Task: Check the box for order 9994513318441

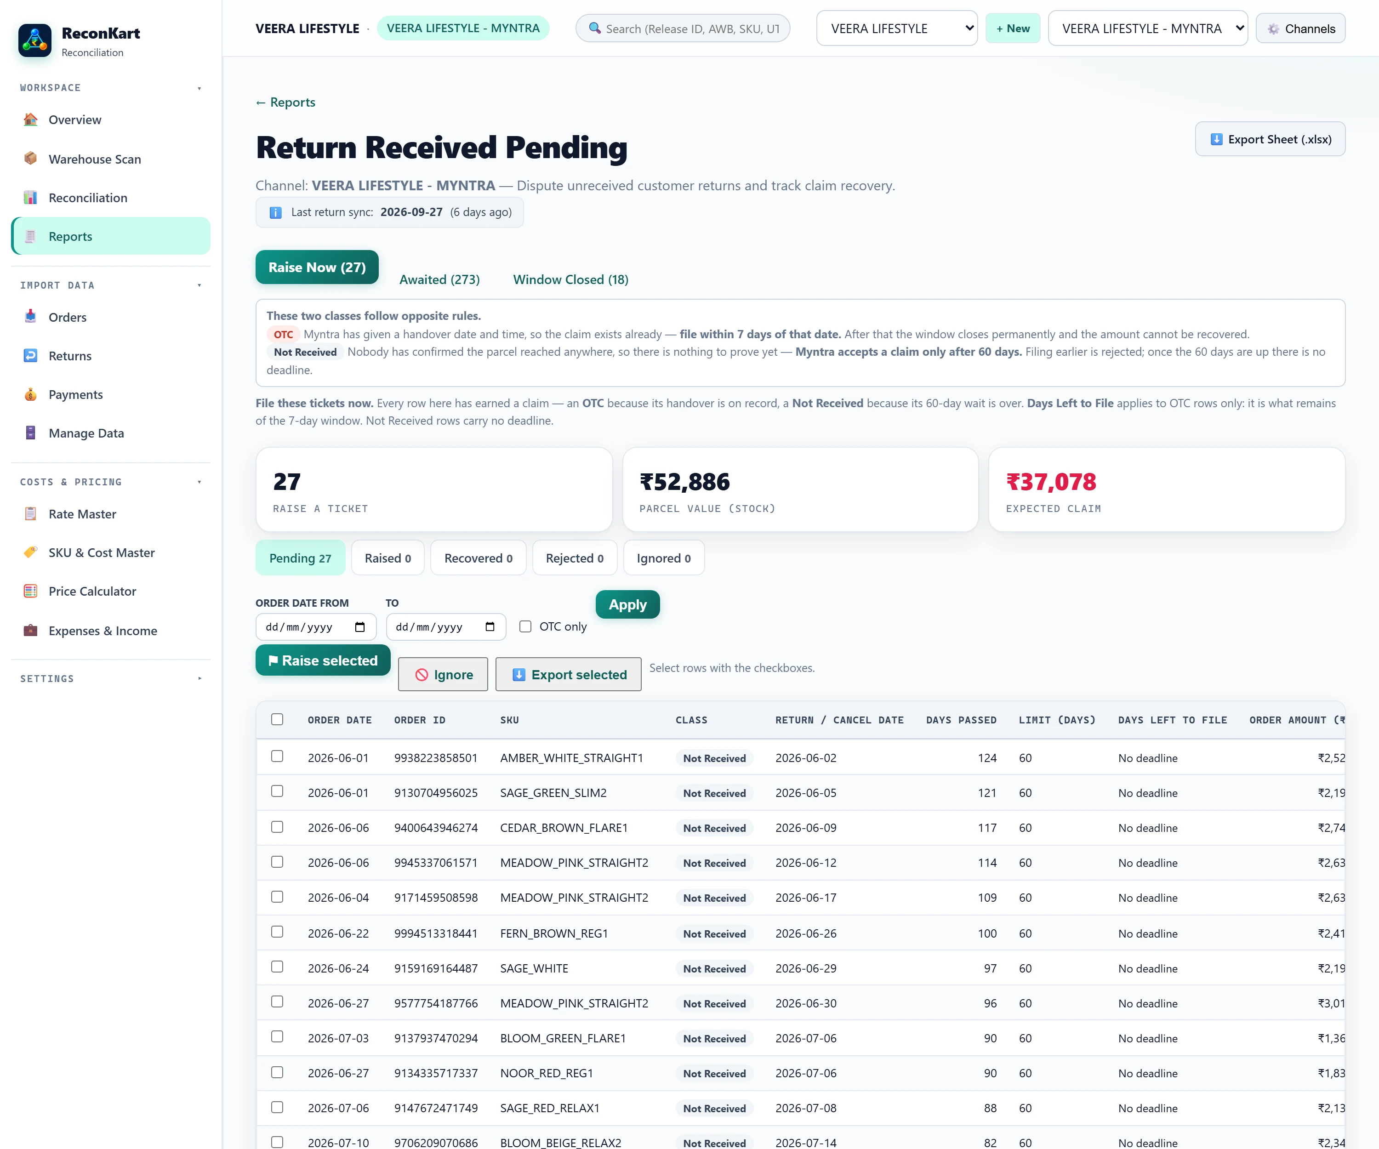Action: click(x=277, y=932)
